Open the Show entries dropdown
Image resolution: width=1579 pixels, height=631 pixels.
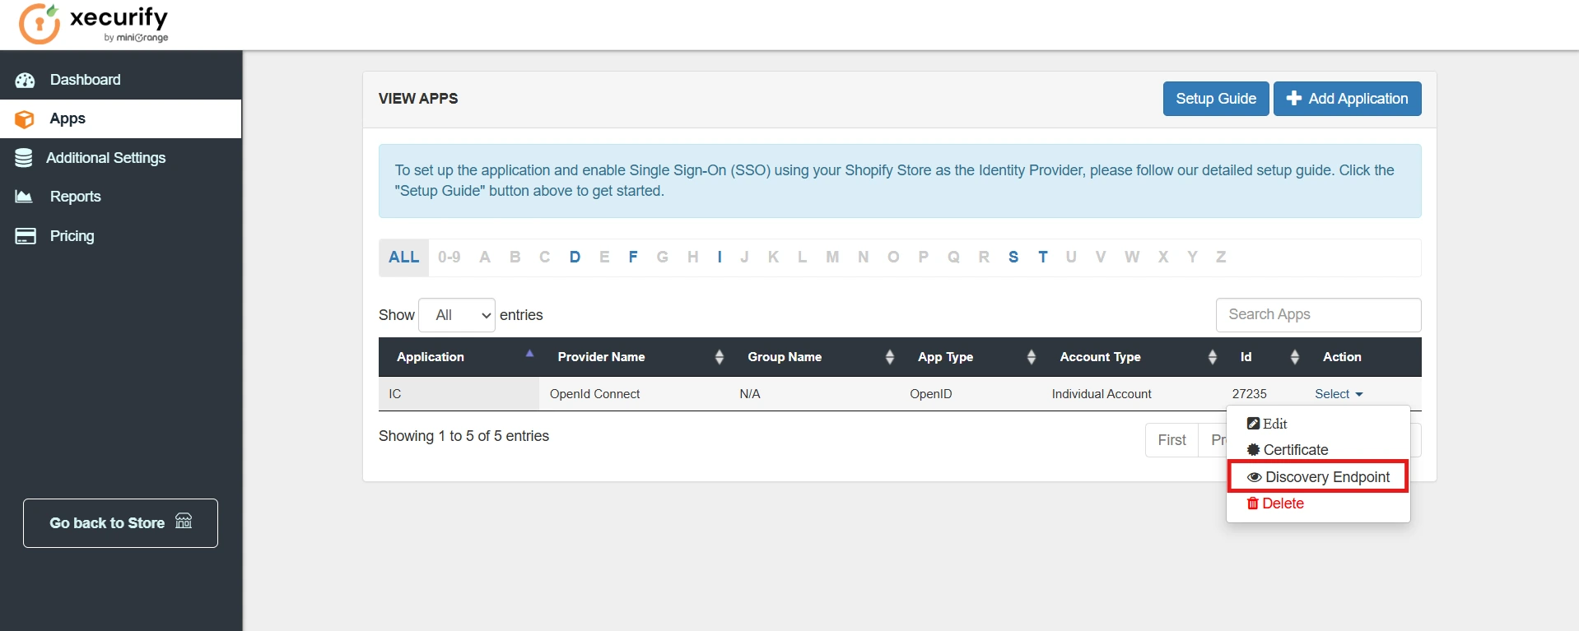457,315
